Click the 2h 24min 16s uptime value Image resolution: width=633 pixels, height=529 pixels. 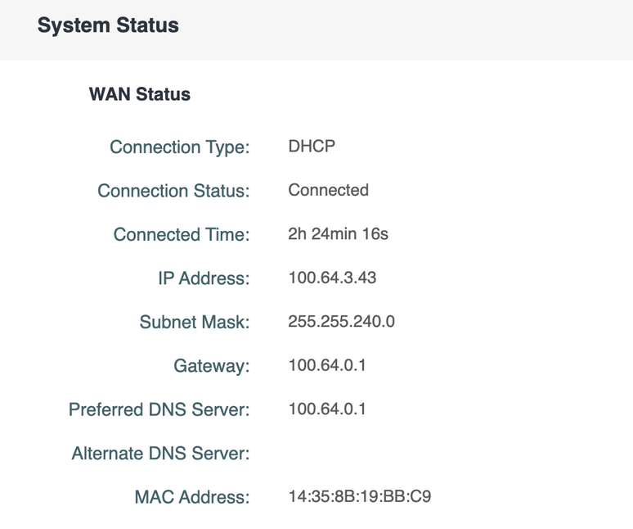point(338,234)
